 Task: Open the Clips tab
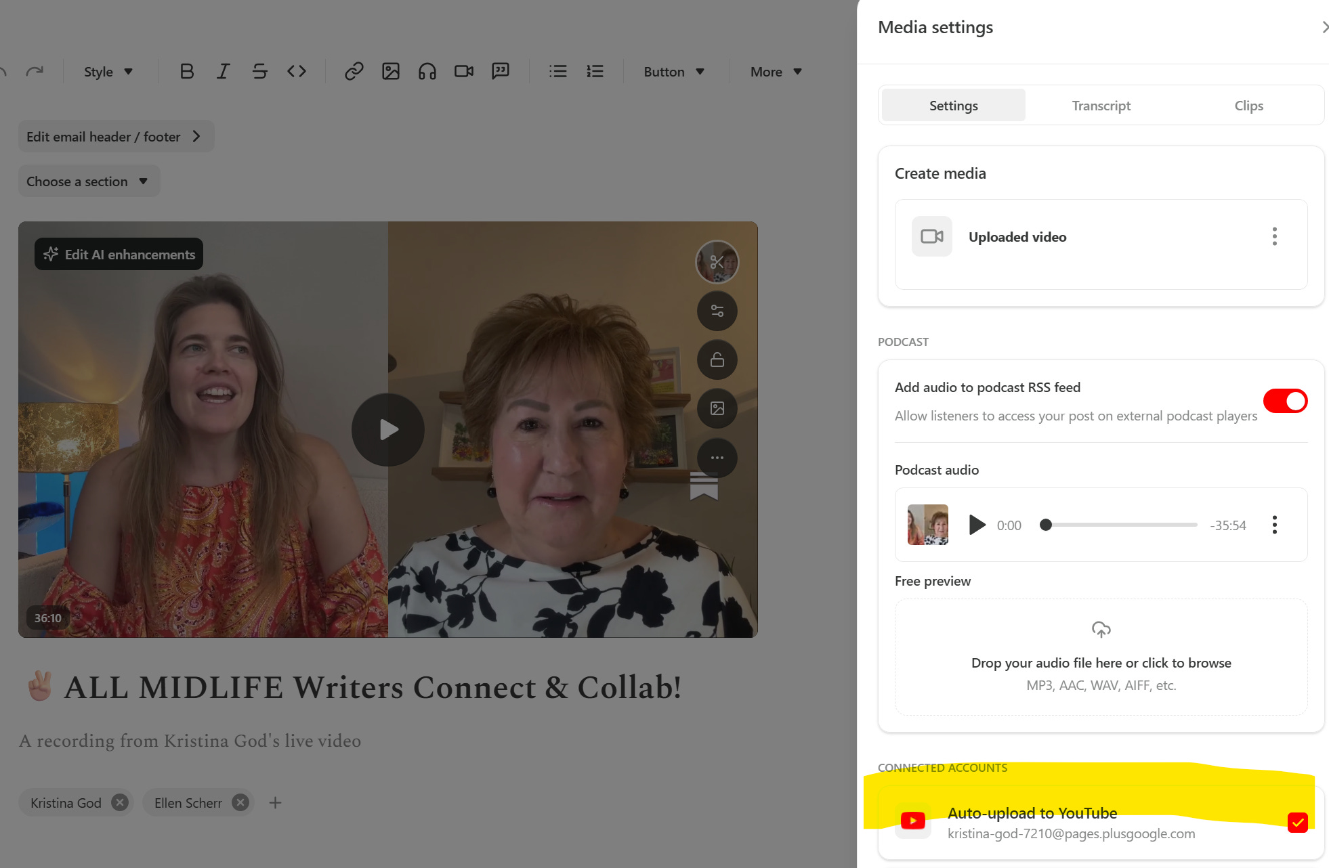click(1248, 106)
